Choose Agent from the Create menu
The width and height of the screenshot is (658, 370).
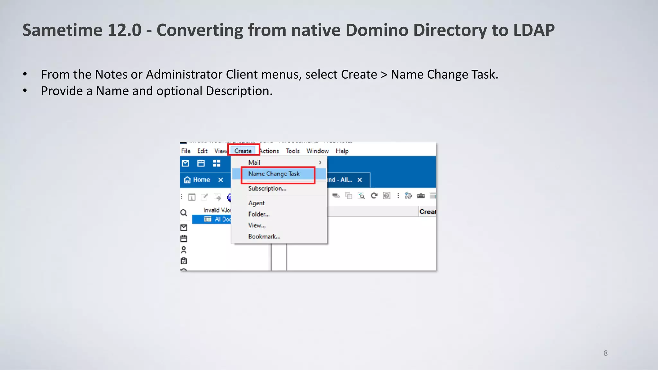(x=279, y=203)
